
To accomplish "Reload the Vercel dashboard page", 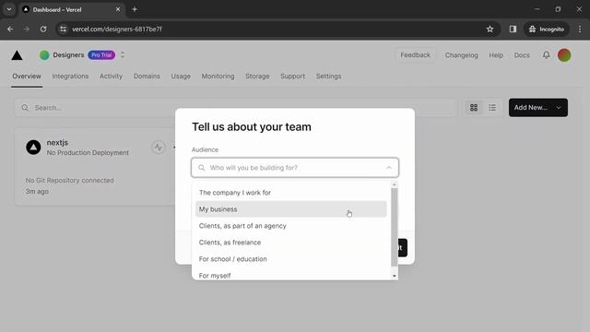I will [x=43, y=29].
